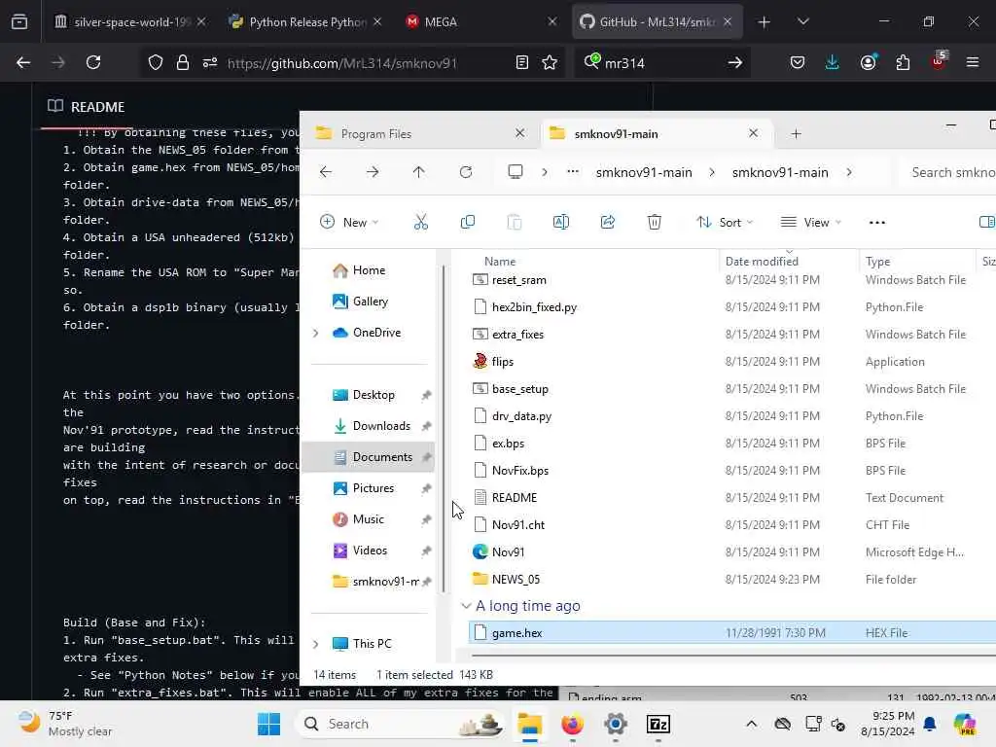996x747 pixels.
Task: Open a new Firefox tab
Action: [x=765, y=22]
